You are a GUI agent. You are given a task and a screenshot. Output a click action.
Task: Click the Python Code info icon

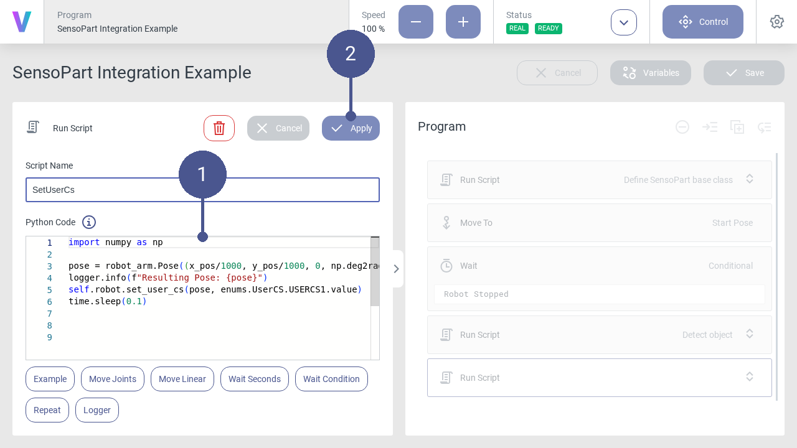89,222
